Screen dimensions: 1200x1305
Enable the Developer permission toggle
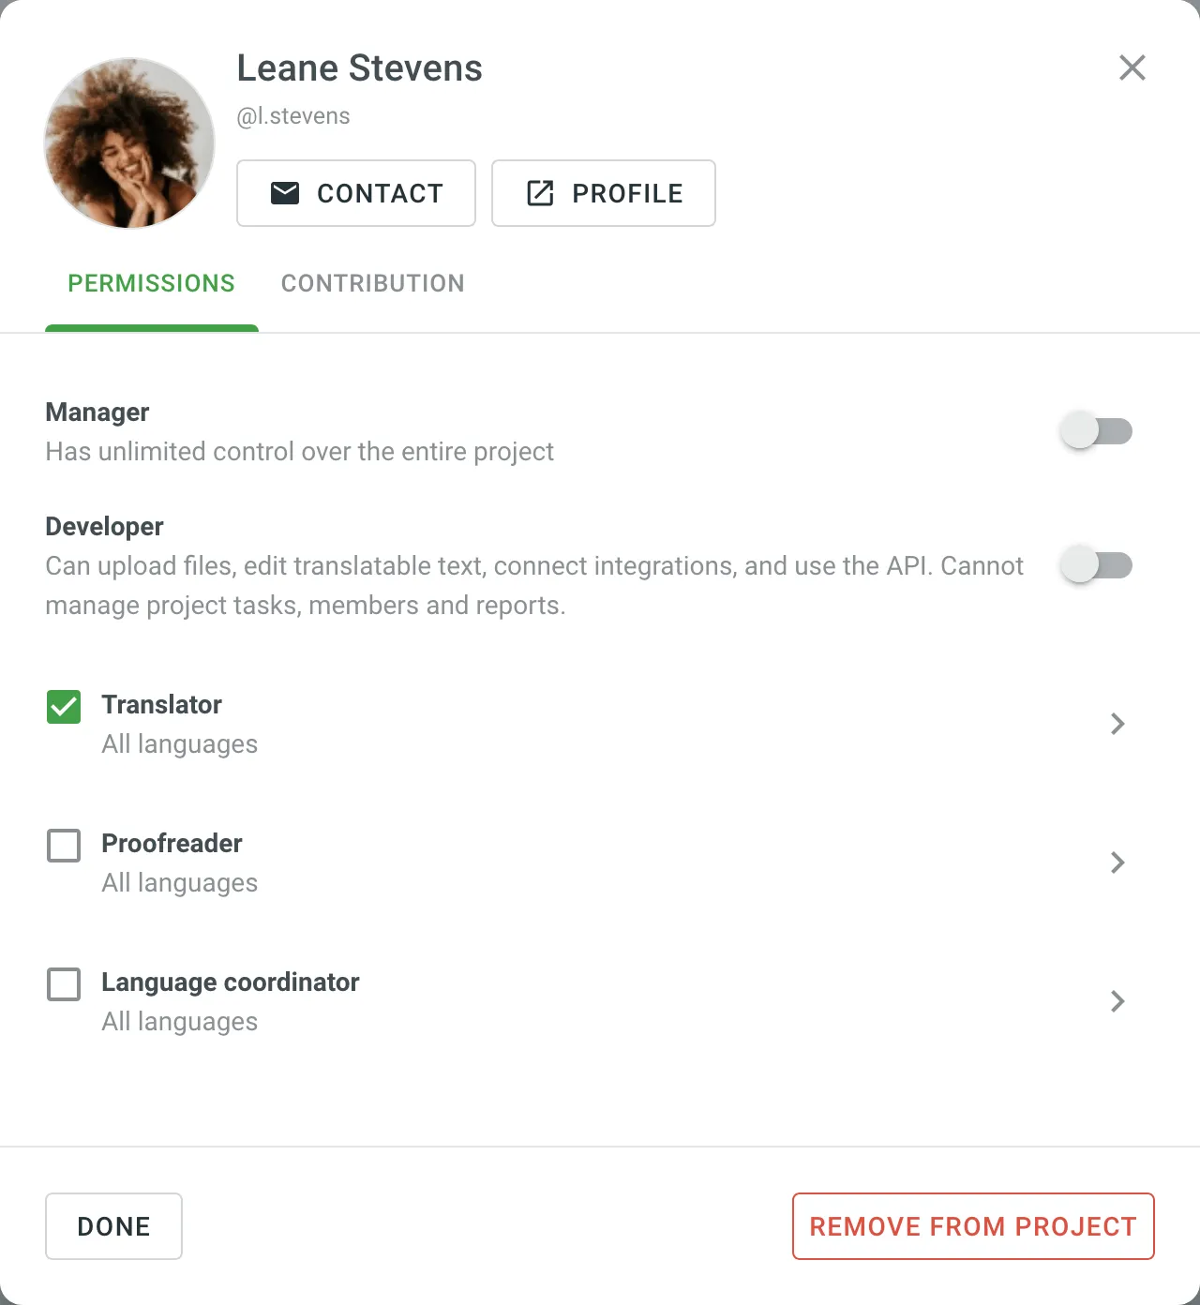(1097, 564)
